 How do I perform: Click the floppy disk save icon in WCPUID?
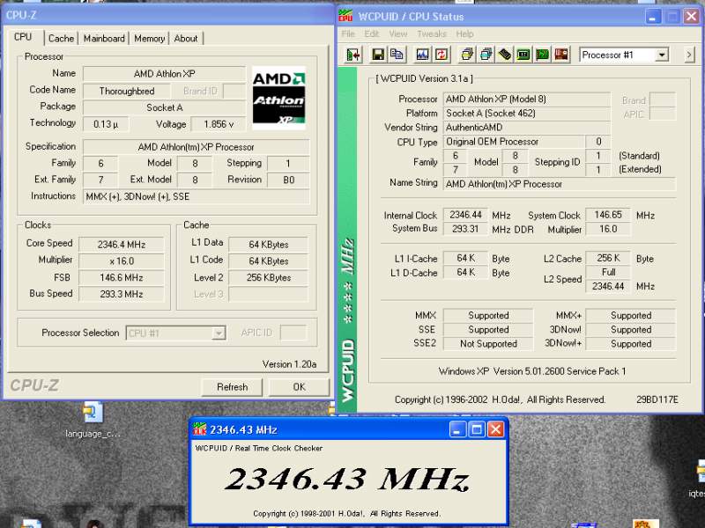point(378,55)
